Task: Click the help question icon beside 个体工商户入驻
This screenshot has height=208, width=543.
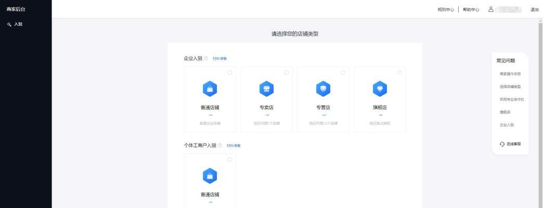Action: click(220, 146)
